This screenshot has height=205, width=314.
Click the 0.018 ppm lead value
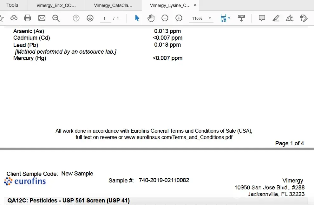(x=167, y=45)
